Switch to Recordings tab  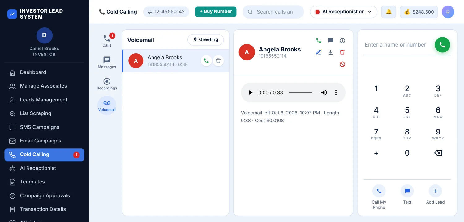[x=107, y=84]
